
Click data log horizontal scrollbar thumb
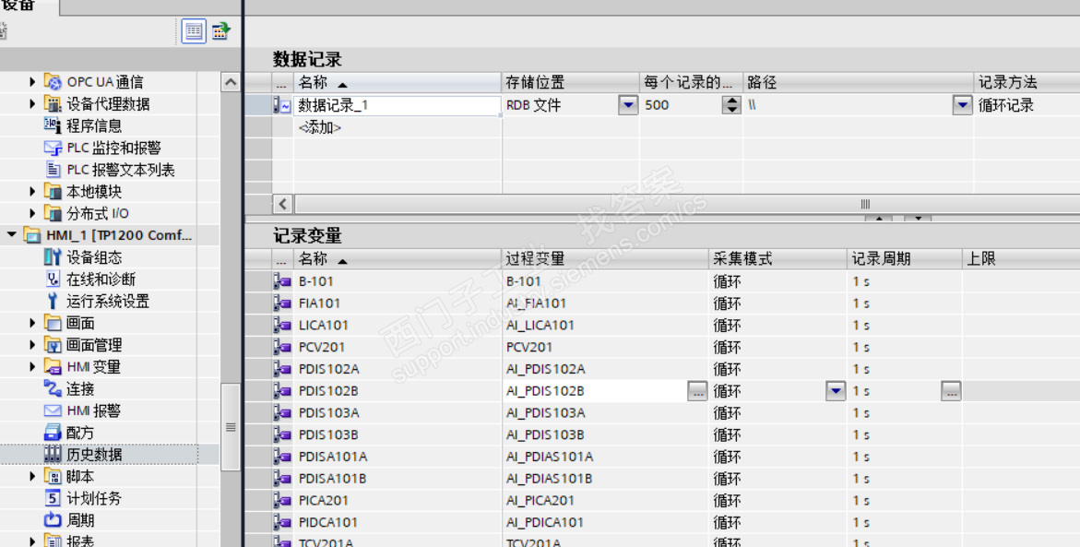pyautogui.click(x=865, y=204)
